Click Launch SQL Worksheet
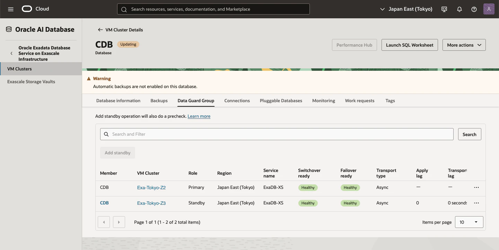 click(x=410, y=45)
